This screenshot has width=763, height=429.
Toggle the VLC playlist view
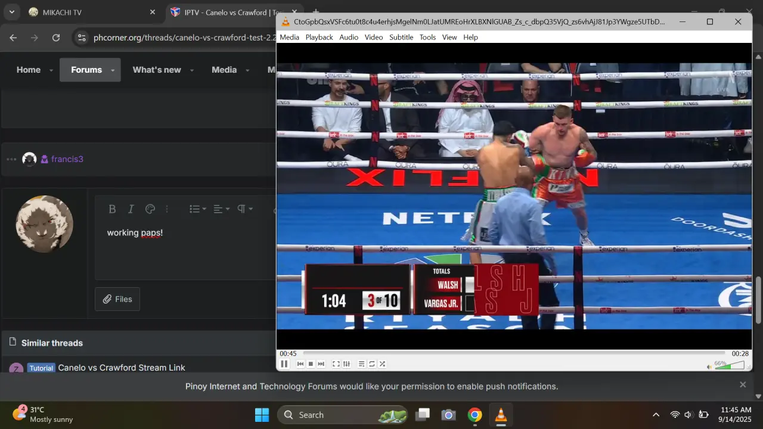pos(361,364)
